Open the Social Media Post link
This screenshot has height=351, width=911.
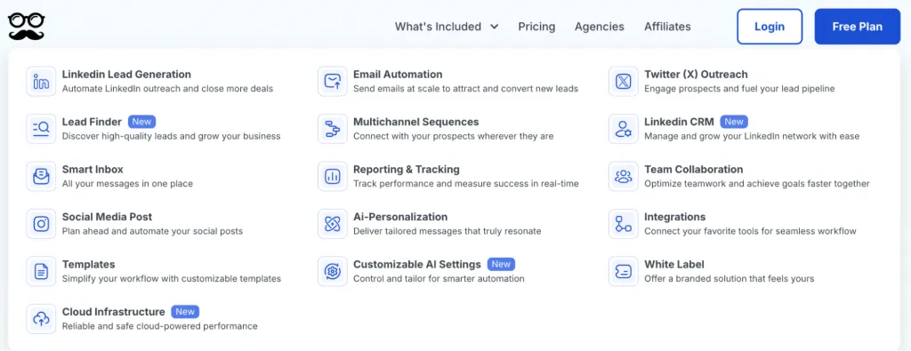pyautogui.click(x=107, y=217)
